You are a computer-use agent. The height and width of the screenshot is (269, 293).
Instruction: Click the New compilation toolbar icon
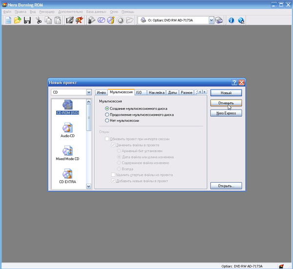pos(8,20)
